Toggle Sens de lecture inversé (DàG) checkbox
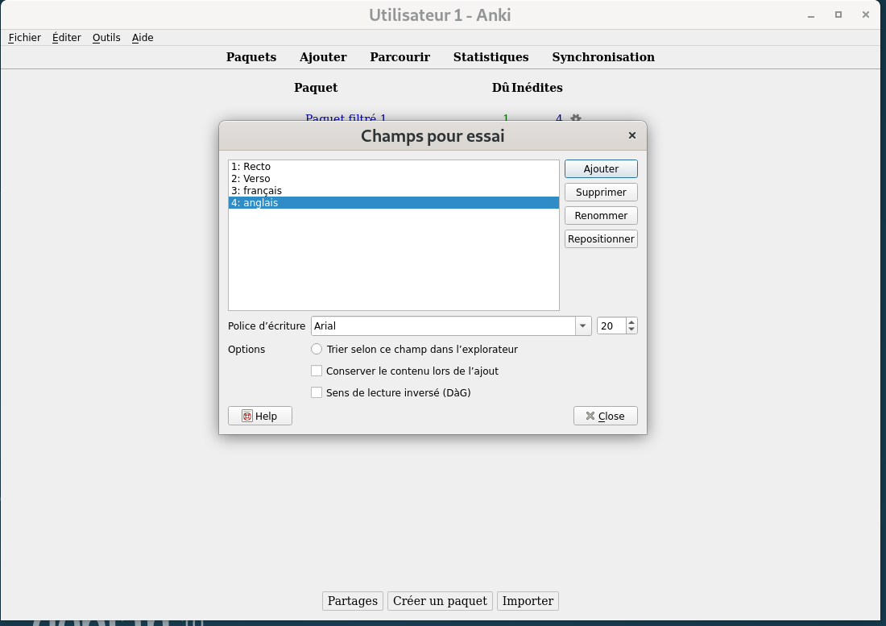 pyautogui.click(x=317, y=393)
